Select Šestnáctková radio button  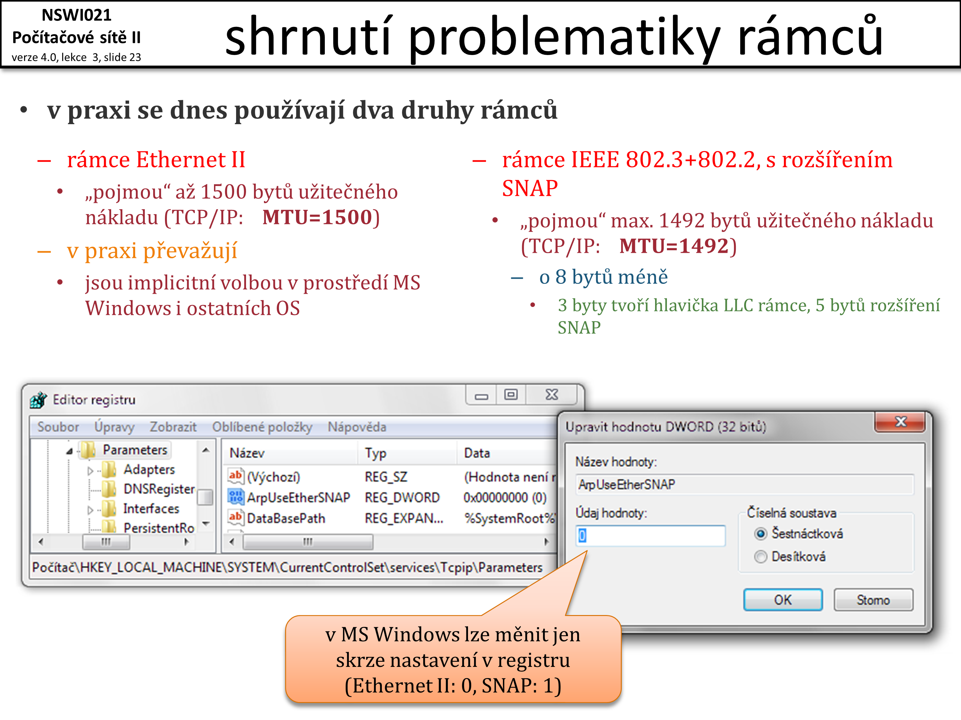point(760,533)
